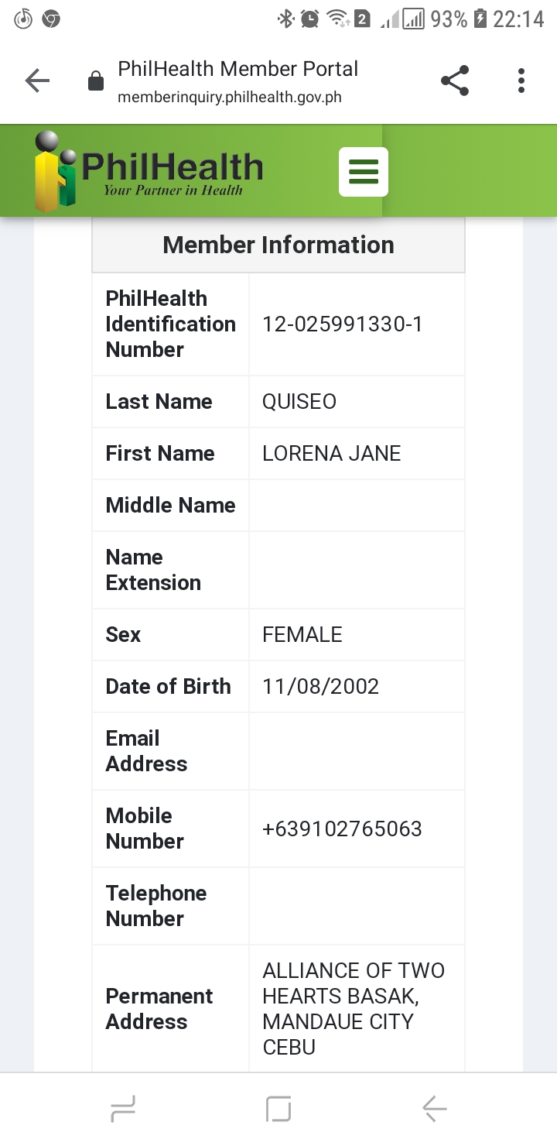Tap the PhilHealth ID number 12-025991330-1
Screen dimensions: 557x1146
(x=342, y=324)
